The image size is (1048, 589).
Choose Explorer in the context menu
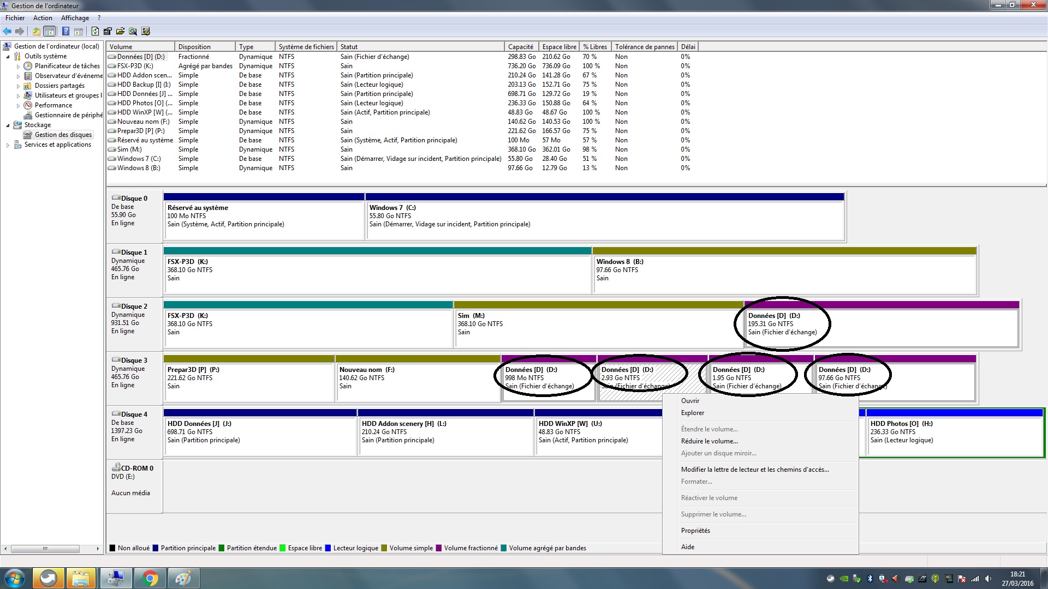(x=760, y=413)
